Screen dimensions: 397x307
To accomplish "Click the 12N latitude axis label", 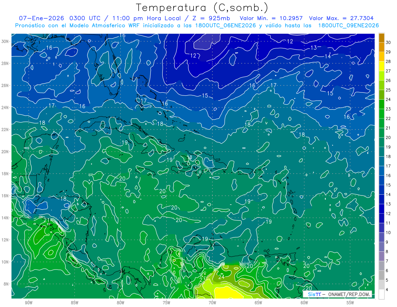I will coord(5,240).
